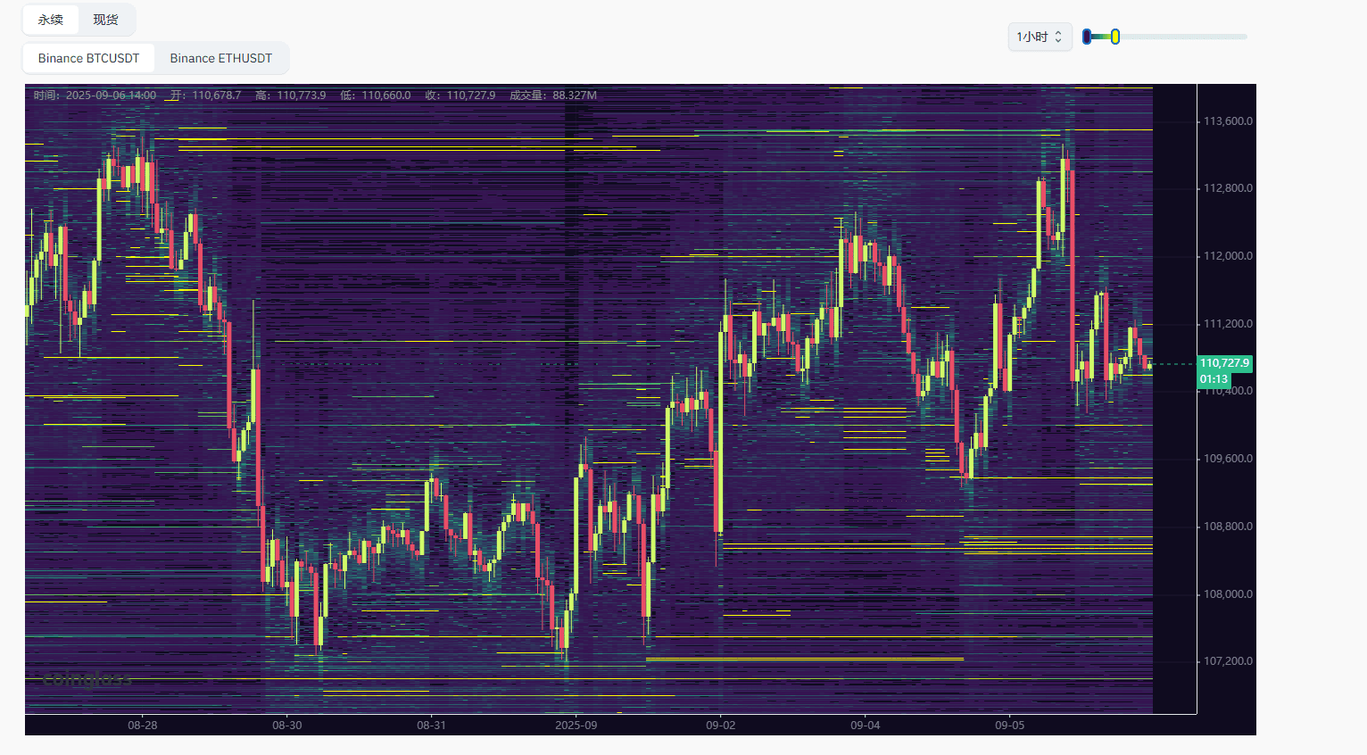This screenshot has width=1367, height=755.
Task: Click the 09-05 date axis label
Action: coord(1009,726)
